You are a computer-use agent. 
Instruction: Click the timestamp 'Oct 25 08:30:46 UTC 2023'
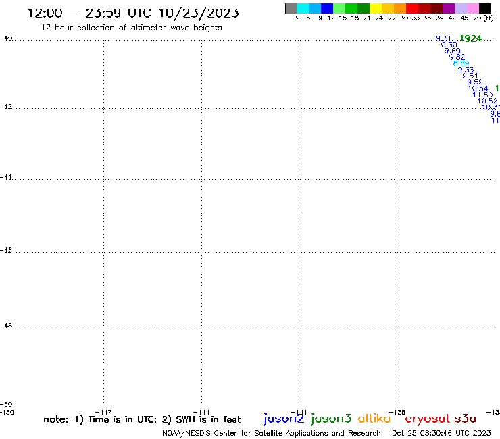pos(441,433)
